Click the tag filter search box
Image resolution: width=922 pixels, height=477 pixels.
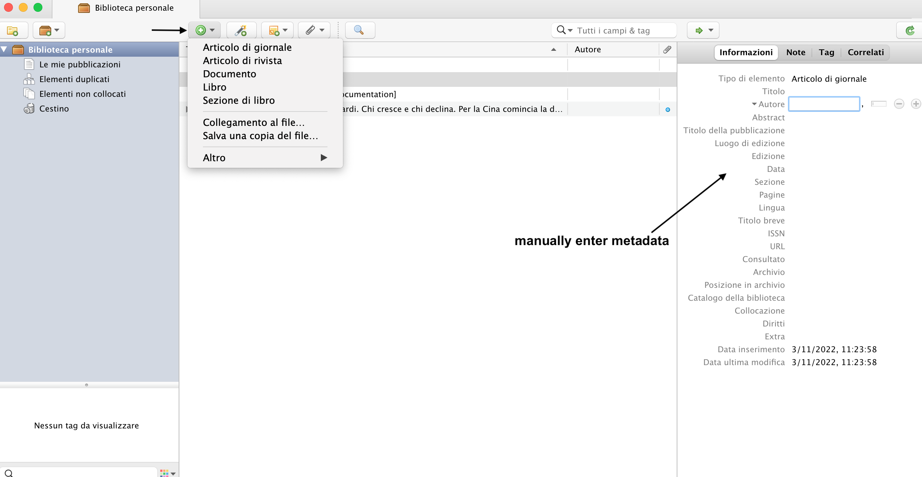[79, 472]
